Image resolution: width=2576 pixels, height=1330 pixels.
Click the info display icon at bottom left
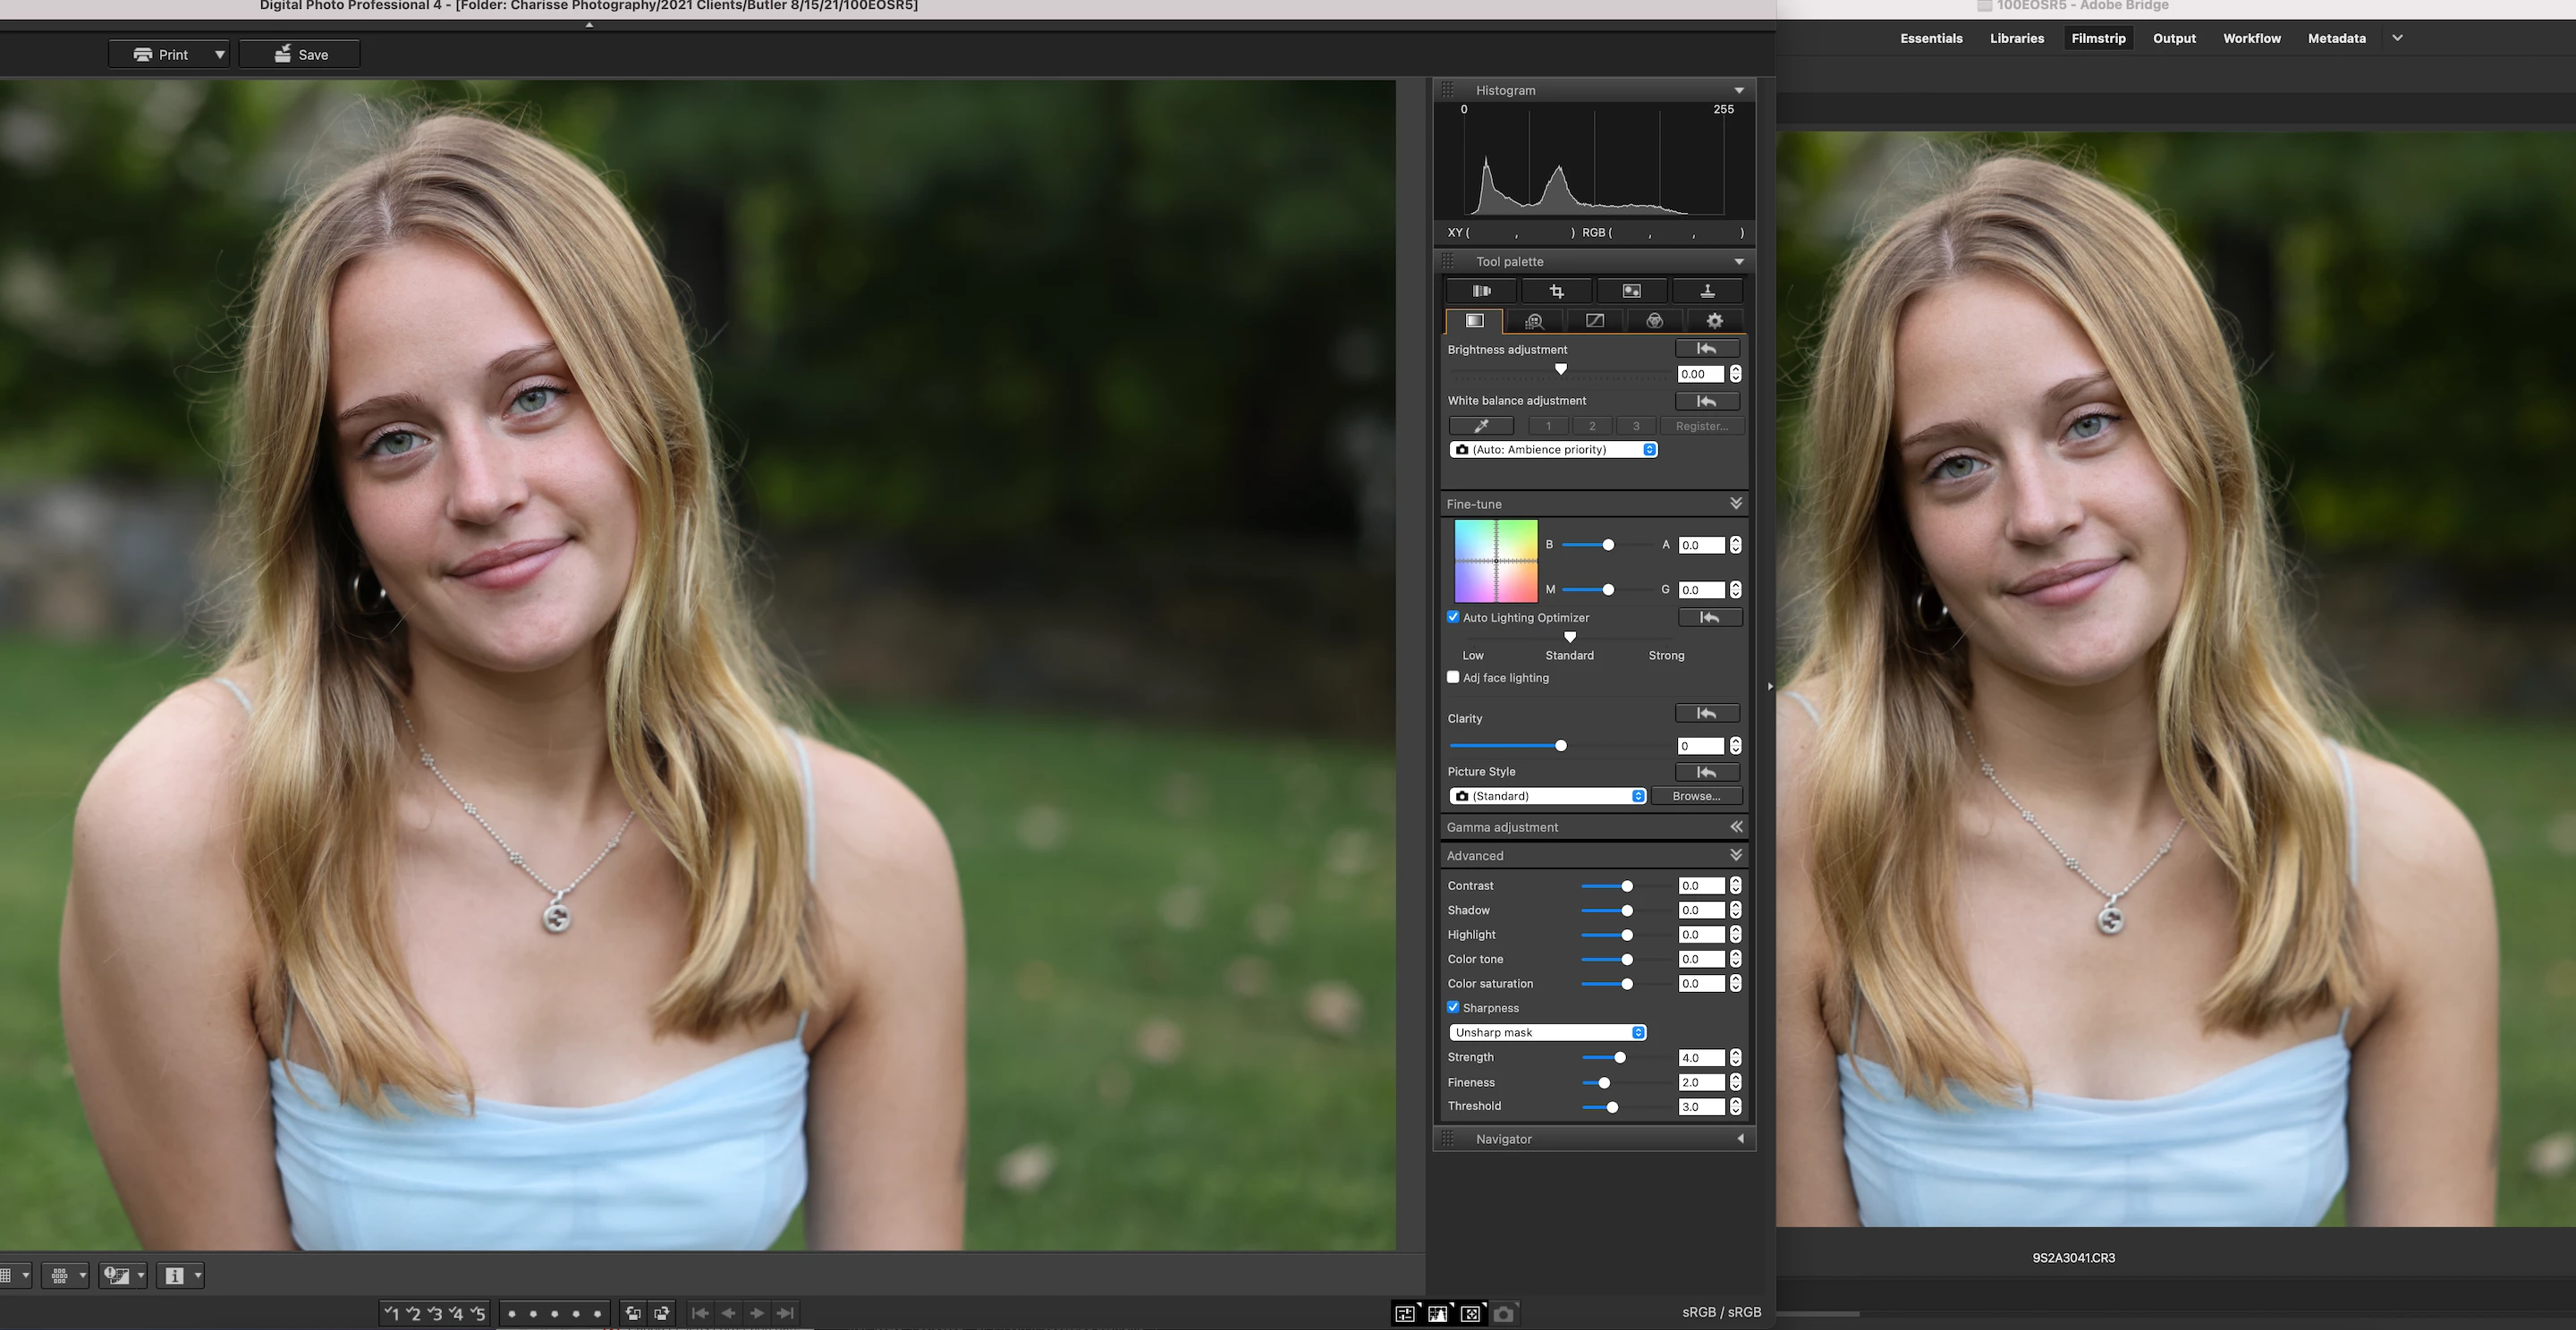(x=174, y=1275)
